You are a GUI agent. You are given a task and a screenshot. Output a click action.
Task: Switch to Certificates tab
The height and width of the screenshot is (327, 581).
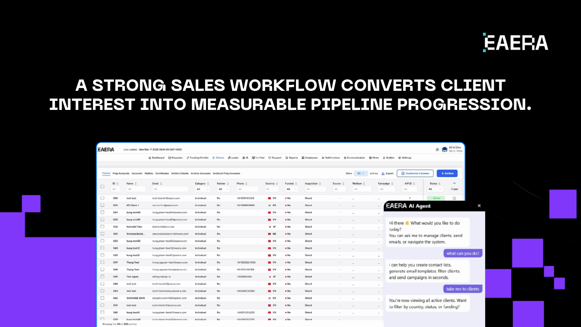162,173
